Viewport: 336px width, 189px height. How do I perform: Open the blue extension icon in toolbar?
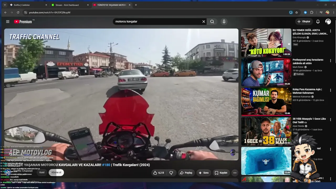tap(305, 12)
